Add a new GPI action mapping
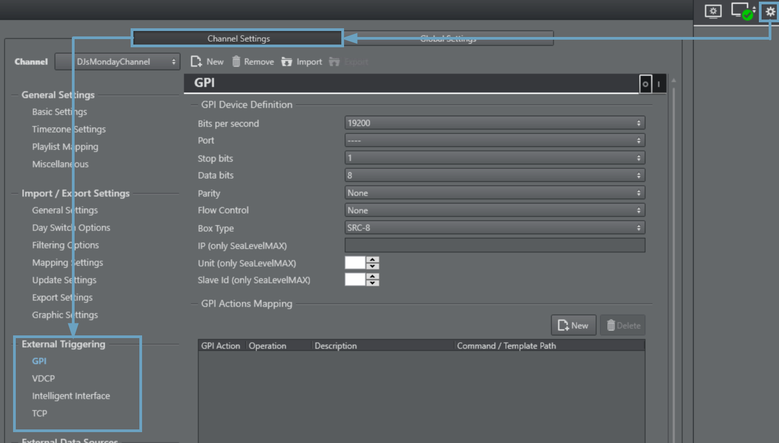The width and height of the screenshot is (779, 443). coord(573,326)
